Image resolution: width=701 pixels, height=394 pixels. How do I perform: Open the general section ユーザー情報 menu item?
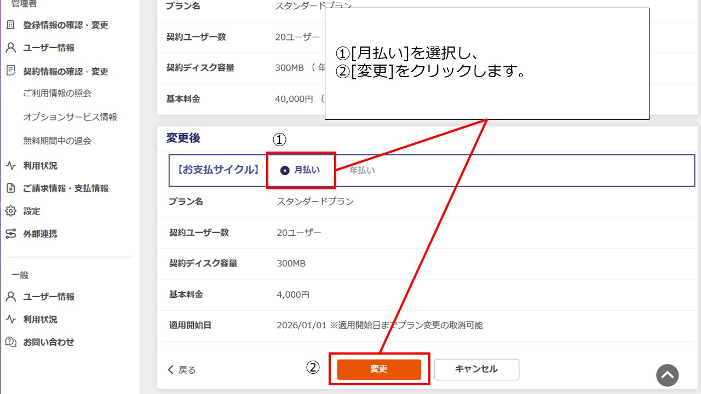click(48, 297)
